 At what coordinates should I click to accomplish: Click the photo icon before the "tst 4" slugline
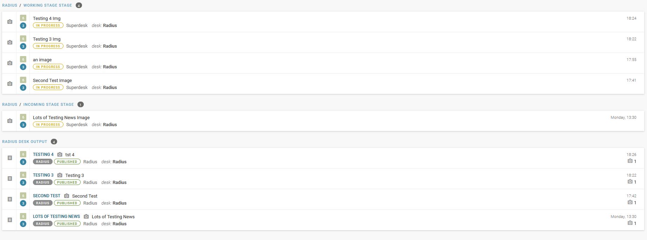pyautogui.click(x=60, y=154)
